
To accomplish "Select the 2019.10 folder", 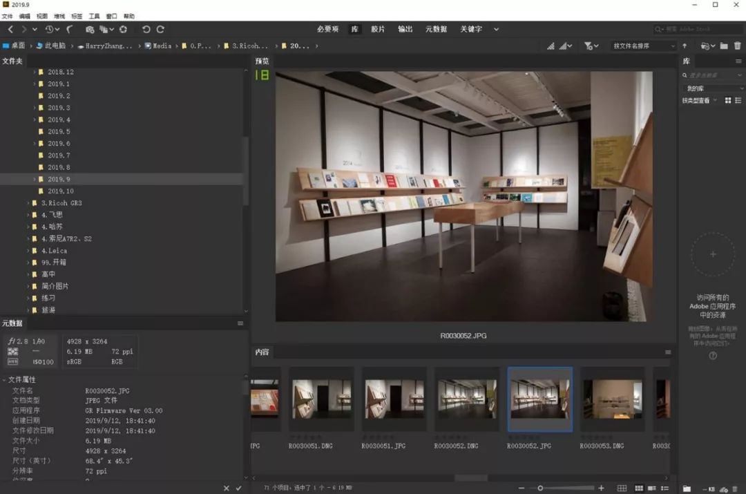I will point(60,191).
